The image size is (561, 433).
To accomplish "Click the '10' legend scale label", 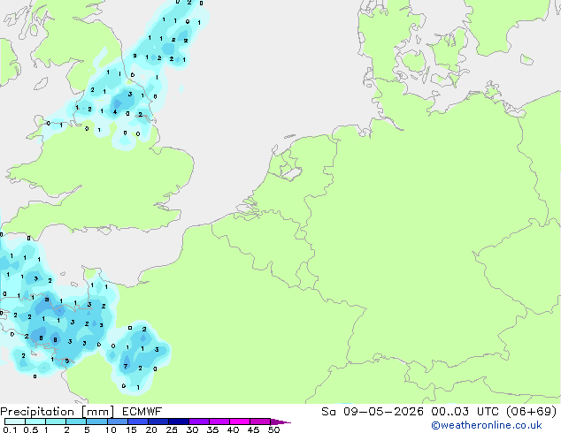I will [111, 429].
